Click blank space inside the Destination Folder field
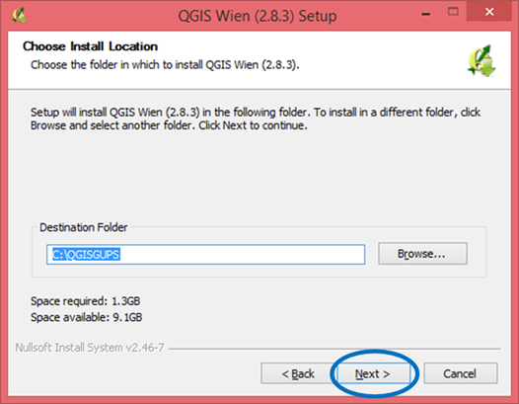This screenshot has height=404, width=519. (x=242, y=254)
